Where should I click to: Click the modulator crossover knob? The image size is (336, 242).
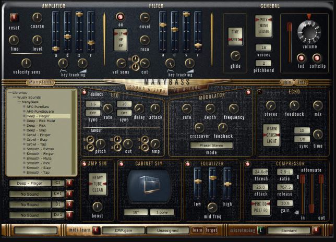[x=199, y=128]
